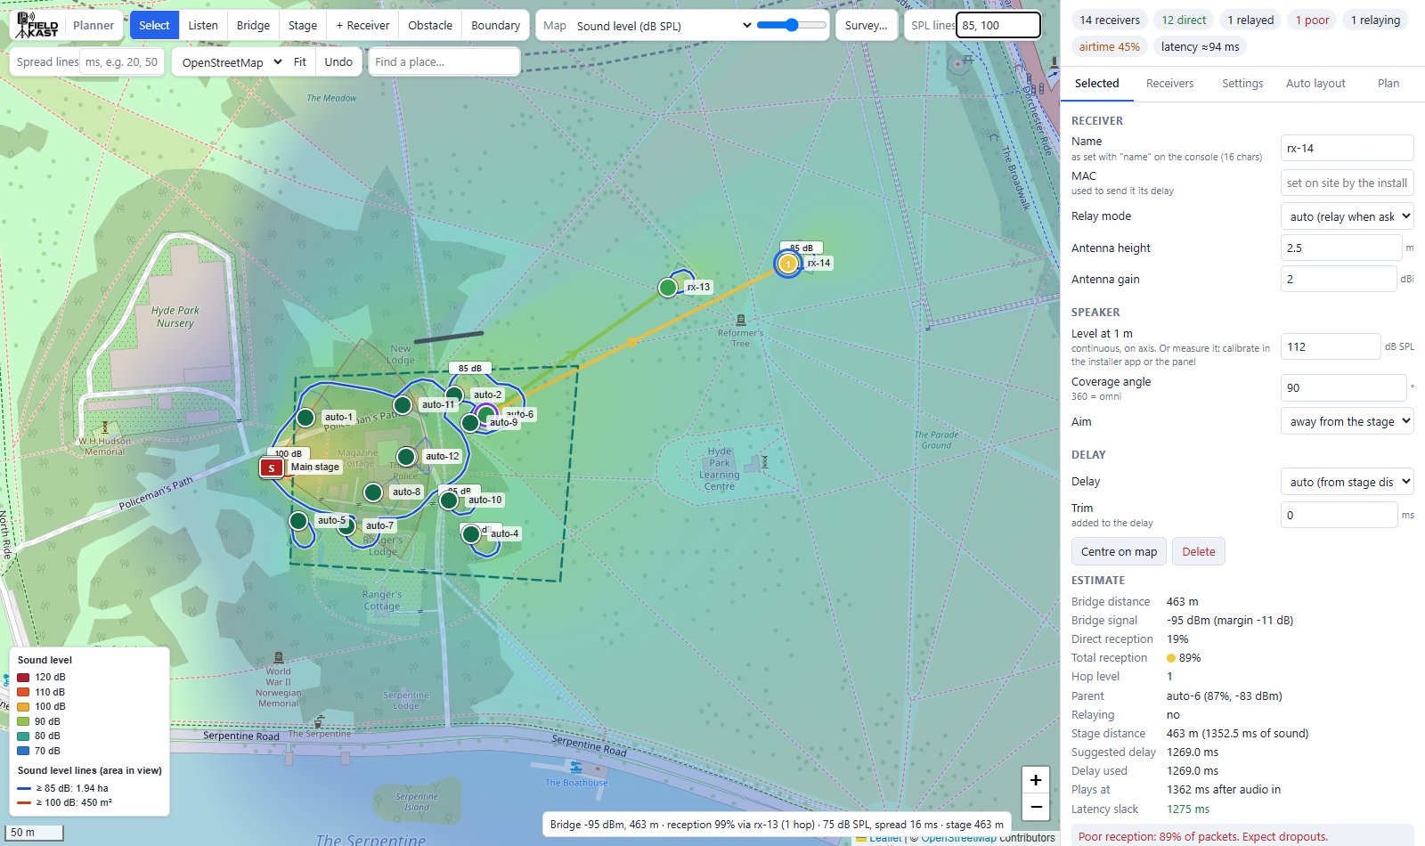Screen dimensions: 1425x846
Task: Zoom out the map with minus button
Action: pyautogui.click(x=1036, y=809)
